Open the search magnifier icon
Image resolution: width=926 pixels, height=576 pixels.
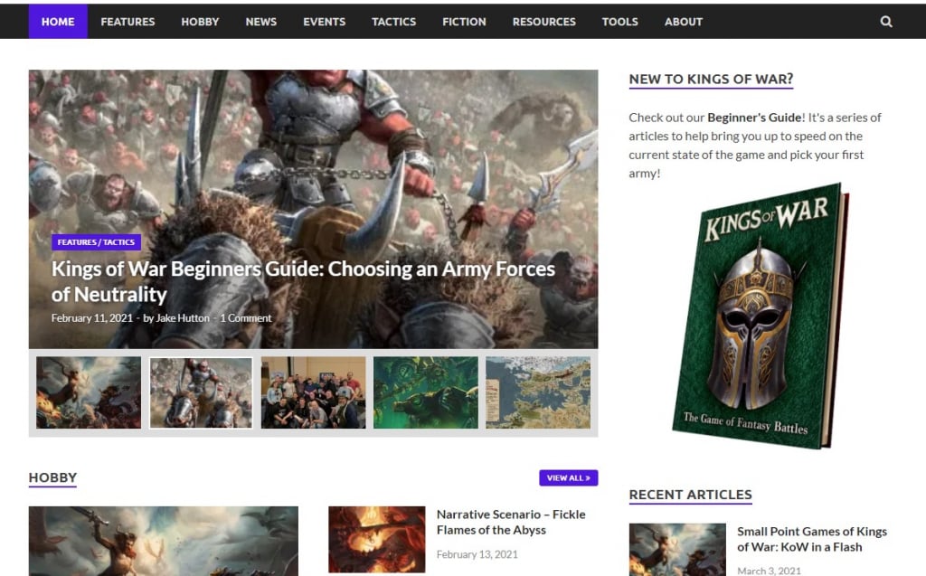(886, 22)
